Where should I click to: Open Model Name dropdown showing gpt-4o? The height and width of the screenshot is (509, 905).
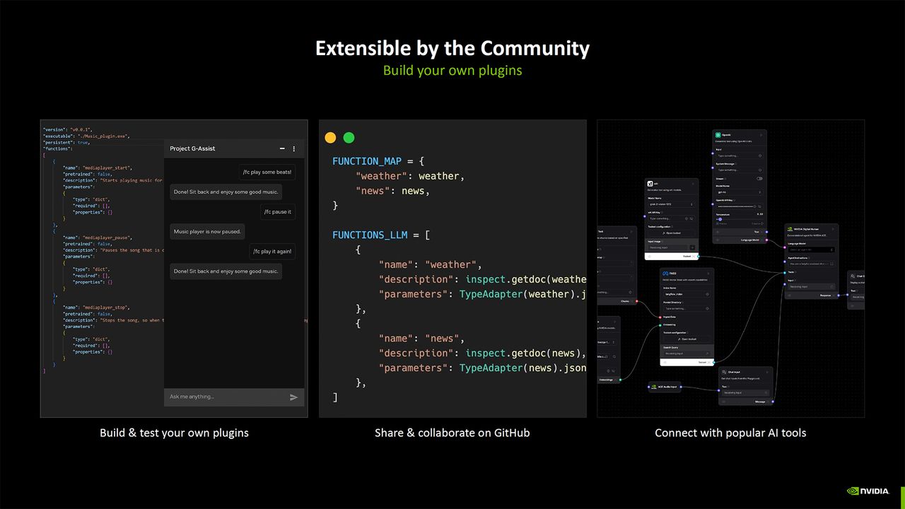pyautogui.click(x=740, y=192)
